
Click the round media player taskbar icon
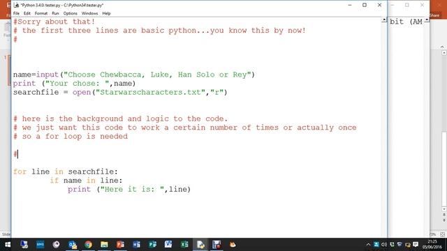click(x=56, y=245)
